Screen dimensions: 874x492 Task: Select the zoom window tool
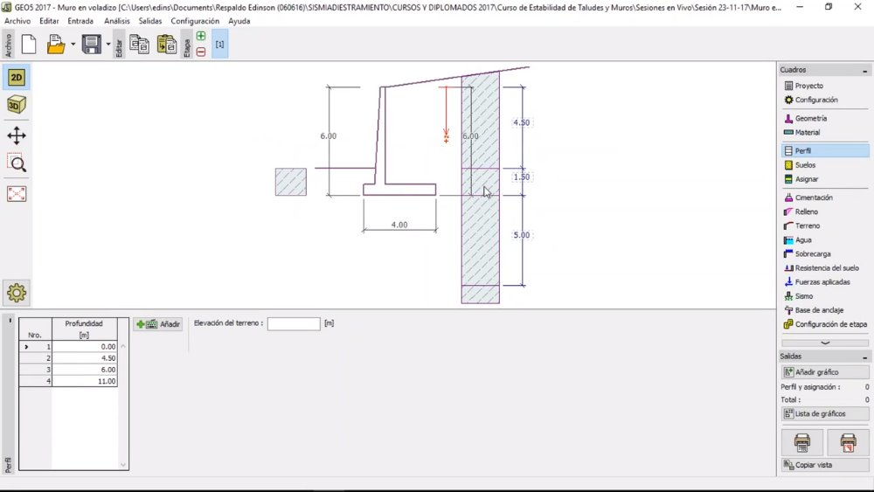[x=16, y=163]
